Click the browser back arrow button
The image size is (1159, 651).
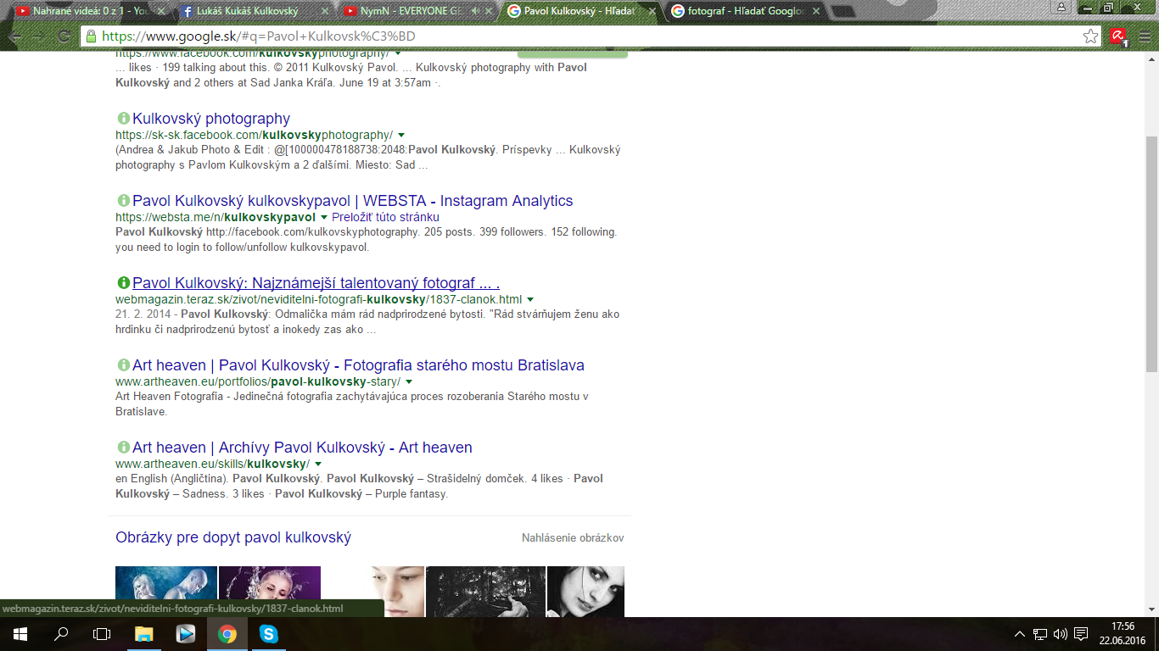tap(15, 36)
